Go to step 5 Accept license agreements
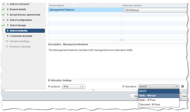The height and width of the screenshot is (112, 190). coord(24,15)
